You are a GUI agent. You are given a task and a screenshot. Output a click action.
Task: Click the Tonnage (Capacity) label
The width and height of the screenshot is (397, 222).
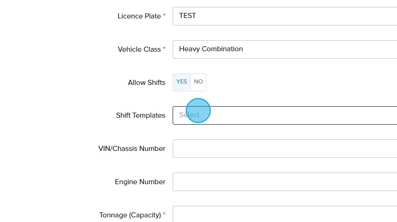[130, 215]
